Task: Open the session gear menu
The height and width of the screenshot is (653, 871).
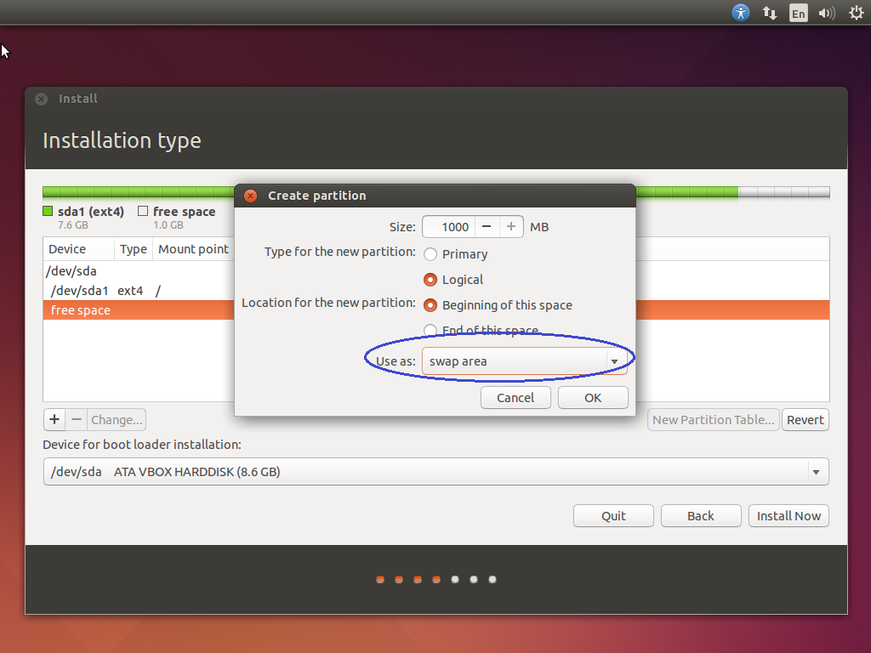Action: [x=855, y=13]
